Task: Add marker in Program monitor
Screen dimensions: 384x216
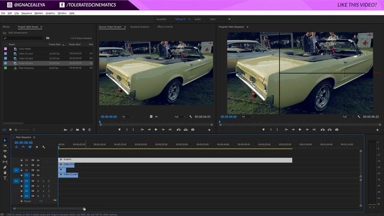Action: click(x=263, y=130)
